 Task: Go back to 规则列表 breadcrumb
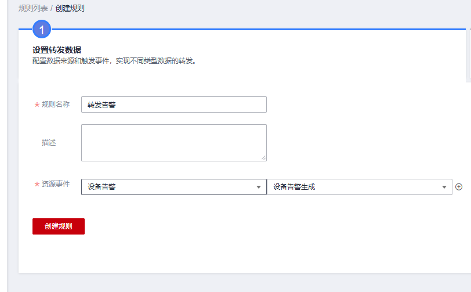click(x=33, y=8)
